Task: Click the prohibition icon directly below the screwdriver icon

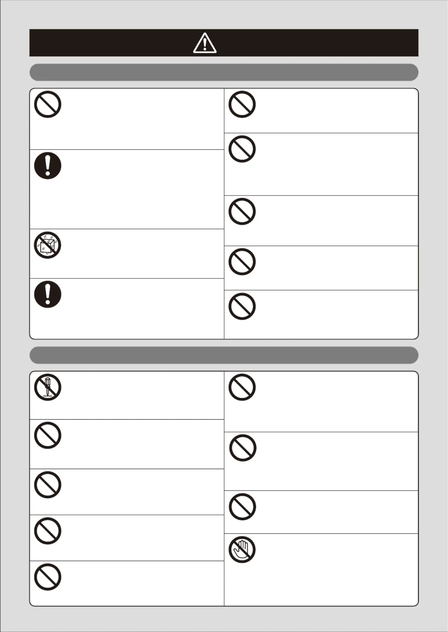Action: [48, 436]
